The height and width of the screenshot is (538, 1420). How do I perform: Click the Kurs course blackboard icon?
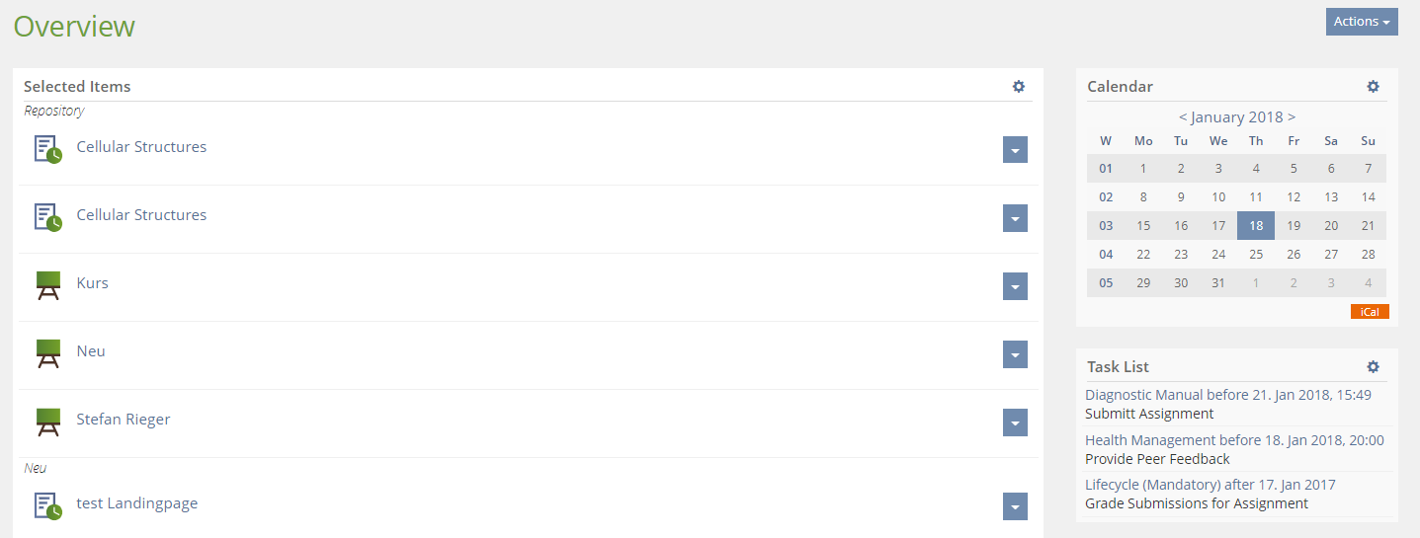(x=48, y=284)
